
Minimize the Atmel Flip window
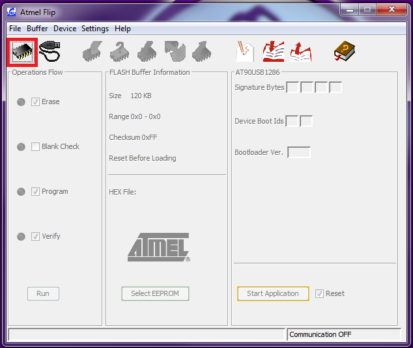[x=350, y=10]
